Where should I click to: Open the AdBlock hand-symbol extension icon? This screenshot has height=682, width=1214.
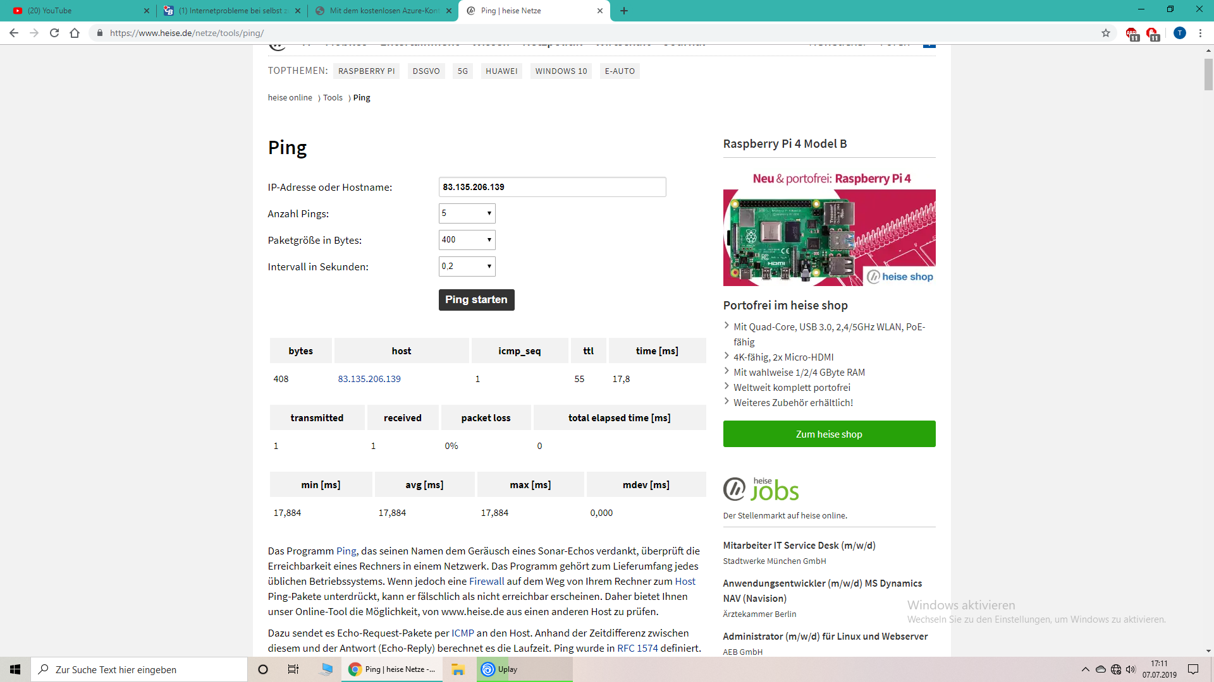click(x=1155, y=33)
